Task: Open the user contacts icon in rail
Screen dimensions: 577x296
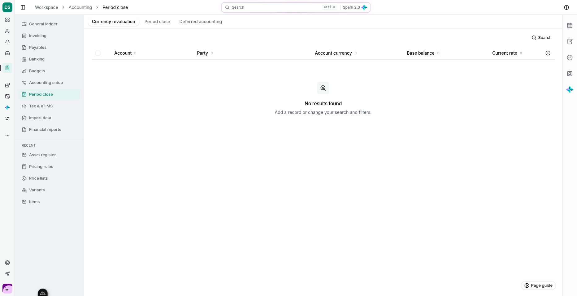Action: coord(7,31)
